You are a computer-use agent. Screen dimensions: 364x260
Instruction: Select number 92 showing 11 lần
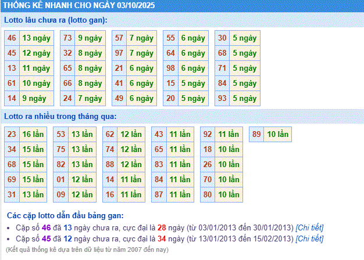pos(208,134)
